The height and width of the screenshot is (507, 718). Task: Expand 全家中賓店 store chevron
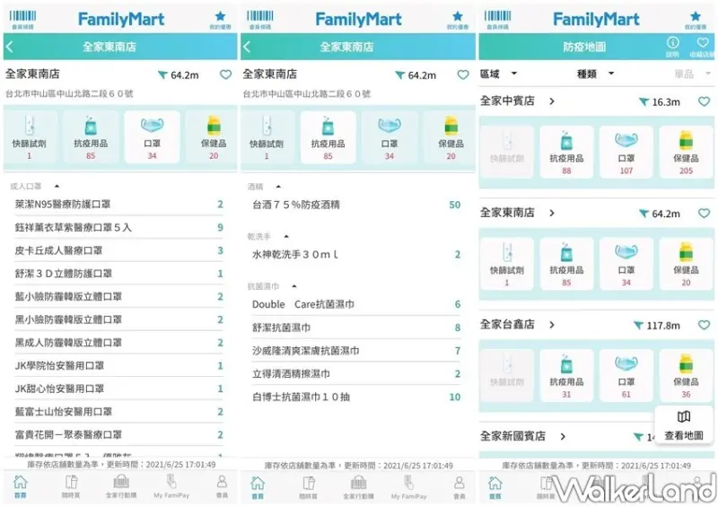point(552,101)
